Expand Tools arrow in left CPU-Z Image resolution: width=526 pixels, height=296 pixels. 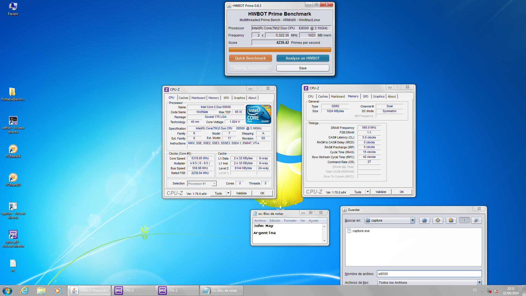click(x=228, y=193)
